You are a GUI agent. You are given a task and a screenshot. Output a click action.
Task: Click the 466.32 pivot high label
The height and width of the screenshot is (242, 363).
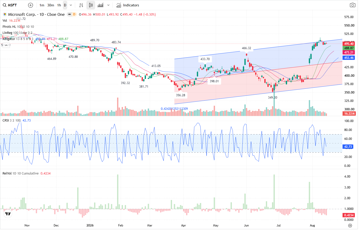pyautogui.click(x=246, y=48)
